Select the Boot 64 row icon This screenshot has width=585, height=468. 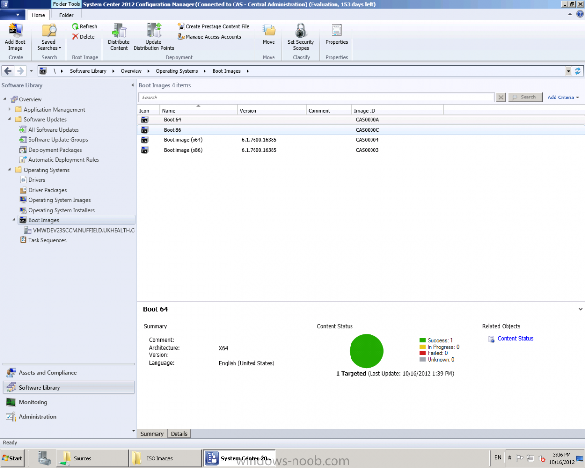[x=144, y=120]
